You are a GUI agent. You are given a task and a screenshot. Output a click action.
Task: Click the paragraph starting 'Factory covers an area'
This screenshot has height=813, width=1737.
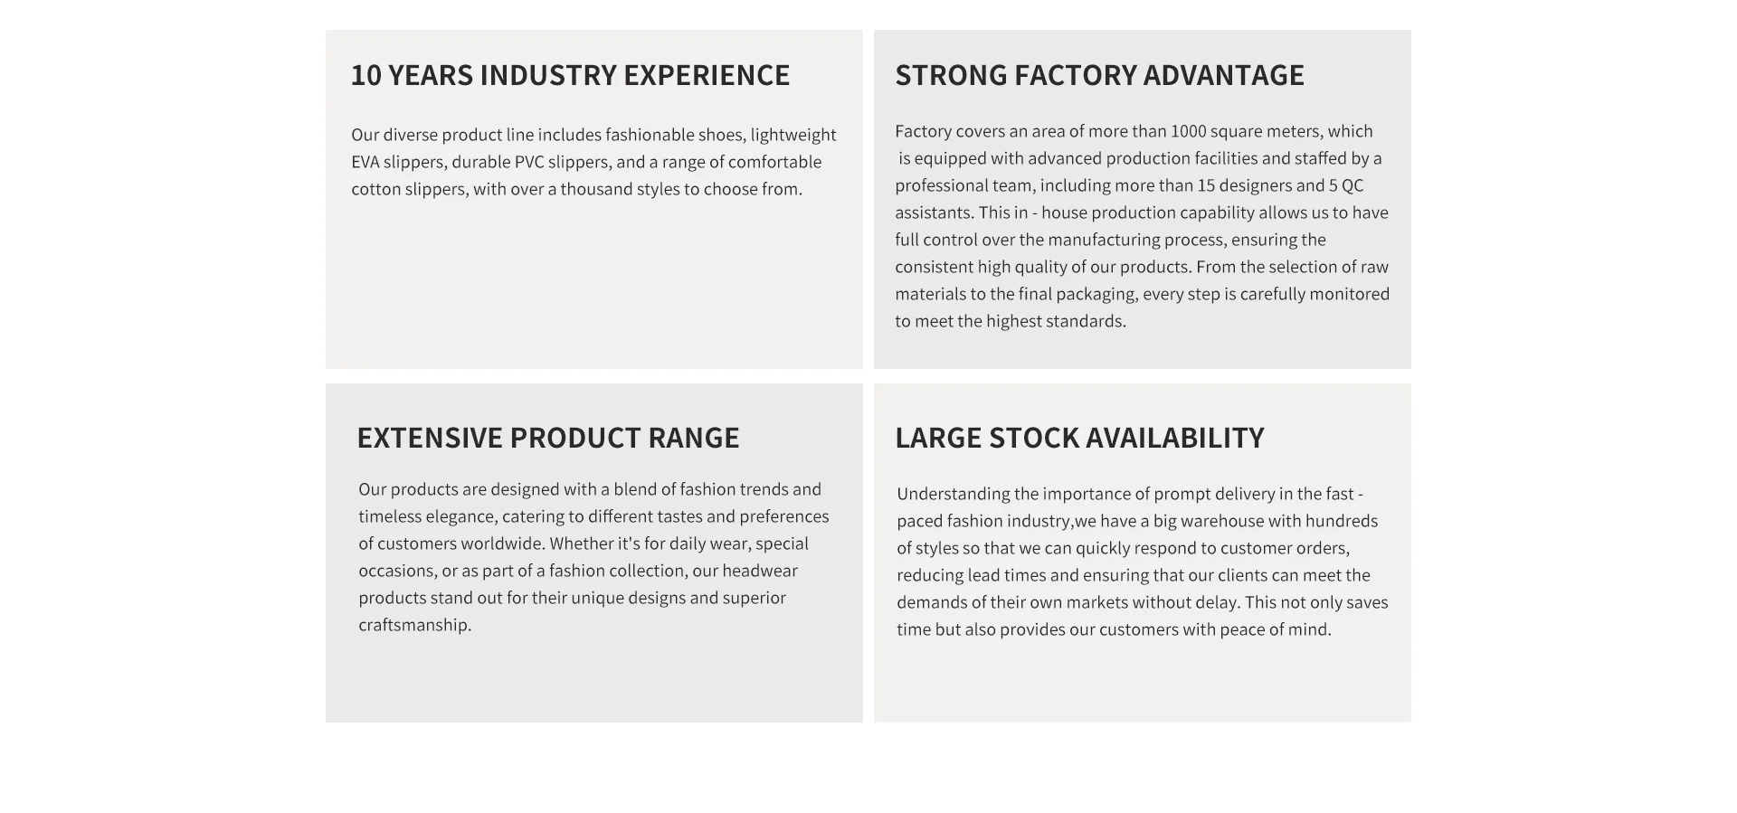pos(1143,226)
